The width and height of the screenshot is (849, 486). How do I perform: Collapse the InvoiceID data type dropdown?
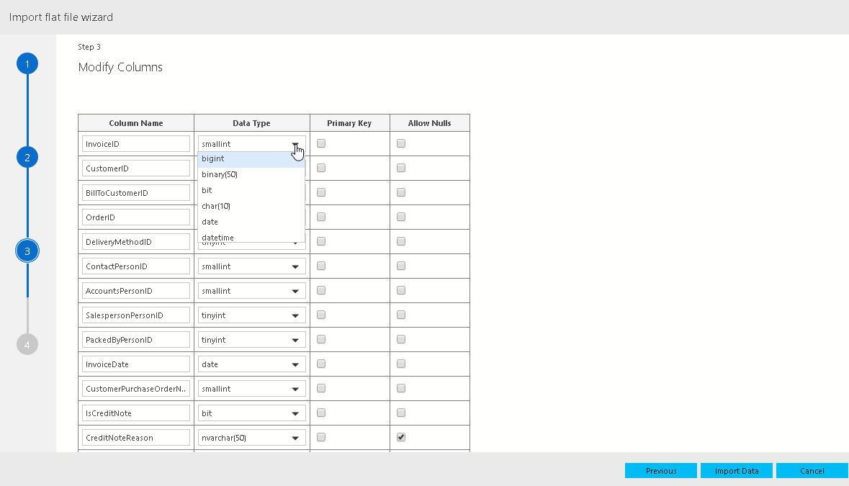tap(295, 145)
